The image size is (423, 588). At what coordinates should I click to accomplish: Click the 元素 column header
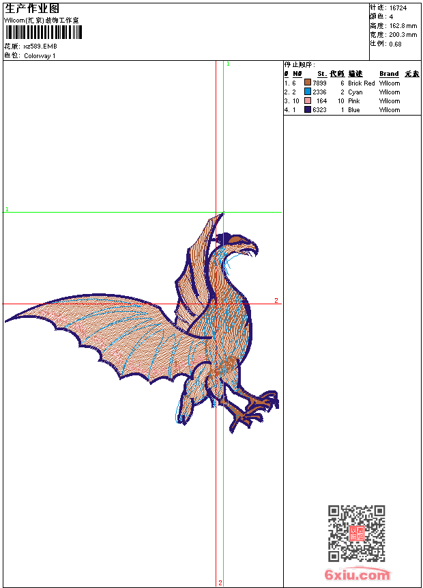[x=411, y=74]
